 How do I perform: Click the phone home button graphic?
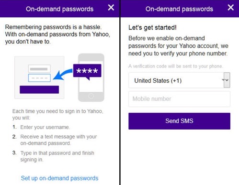click(91, 96)
